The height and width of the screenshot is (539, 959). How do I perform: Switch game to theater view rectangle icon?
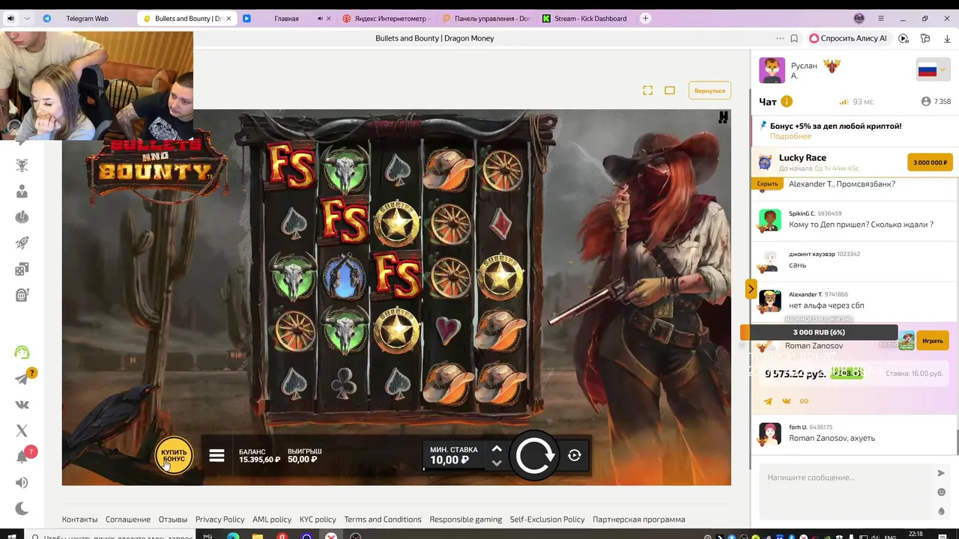tap(670, 91)
